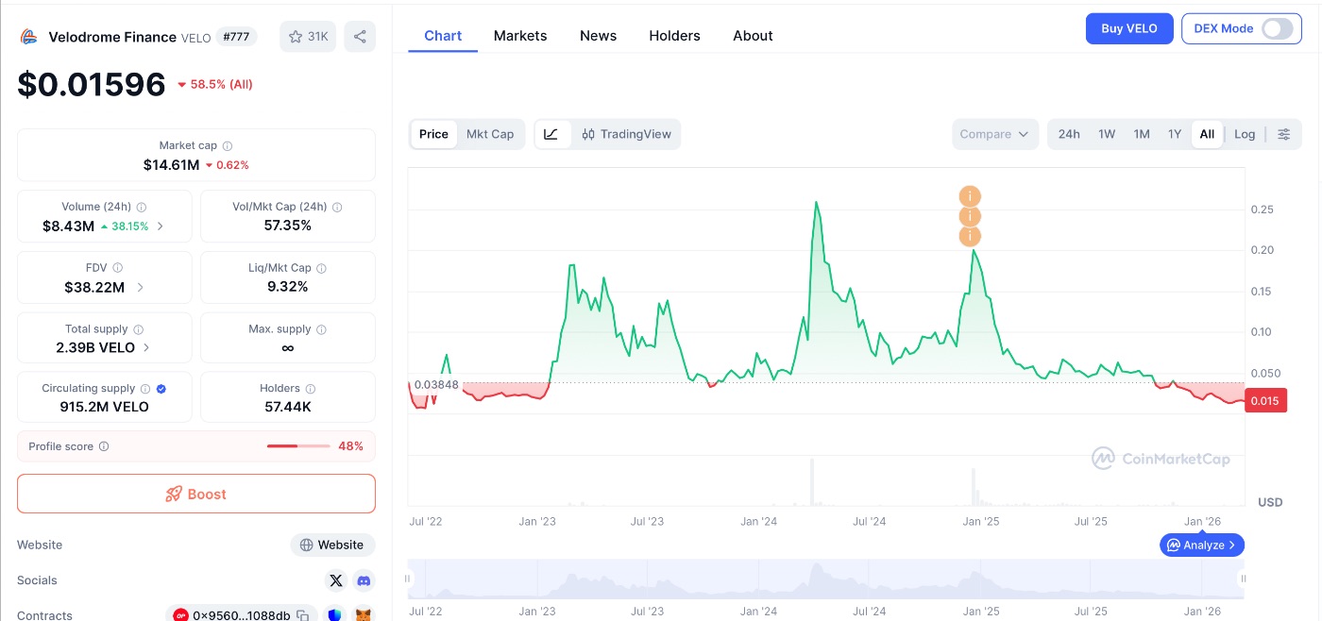Click left handle of chart range slider
Viewport: 1322px width, 621px height.
pyautogui.click(x=409, y=579)
